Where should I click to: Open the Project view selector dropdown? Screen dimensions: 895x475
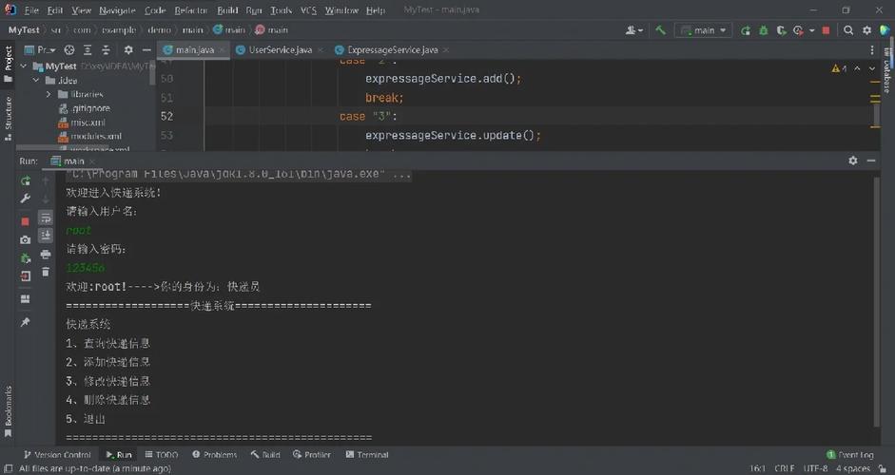(x=40, y=50)
